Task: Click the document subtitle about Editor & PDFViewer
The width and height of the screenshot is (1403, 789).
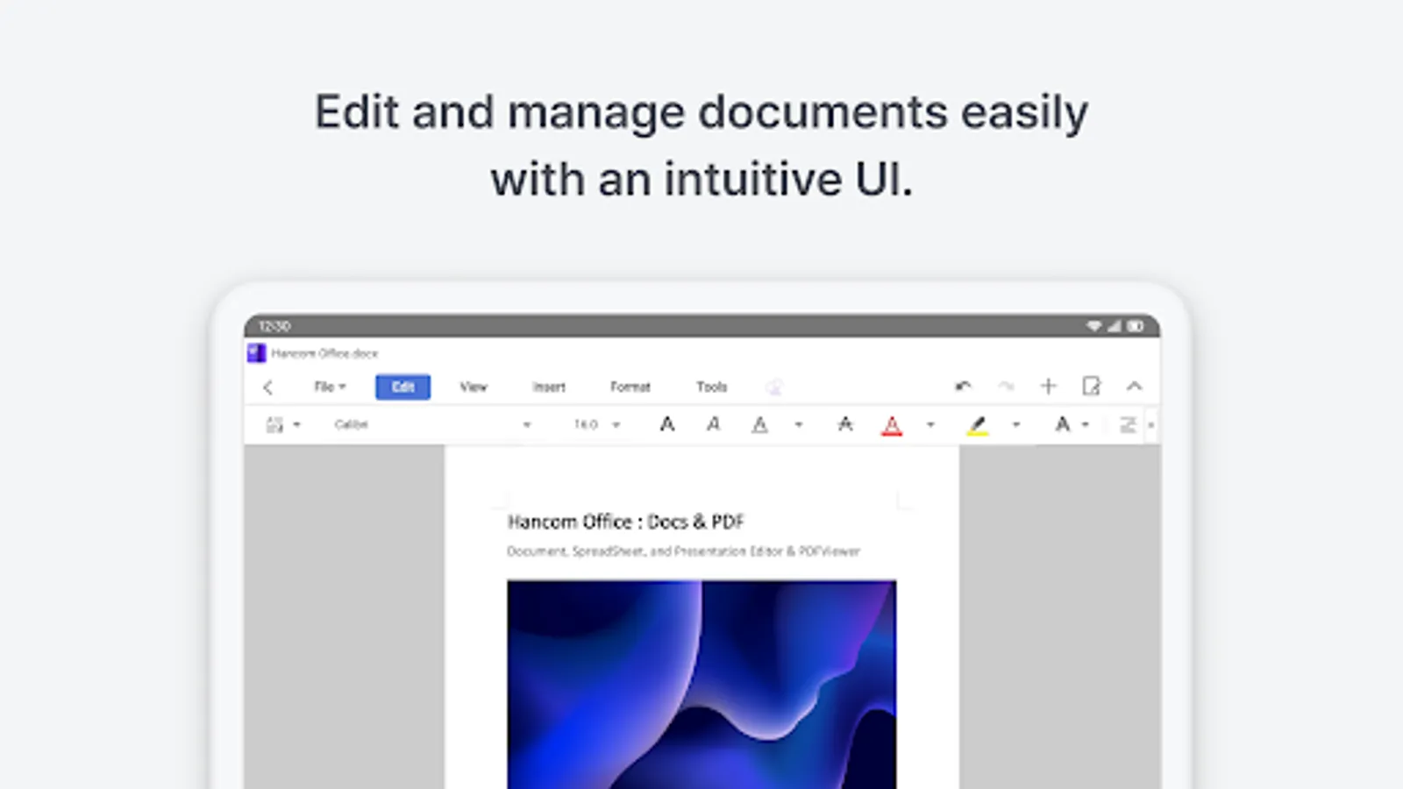Action: click(683, 551)
